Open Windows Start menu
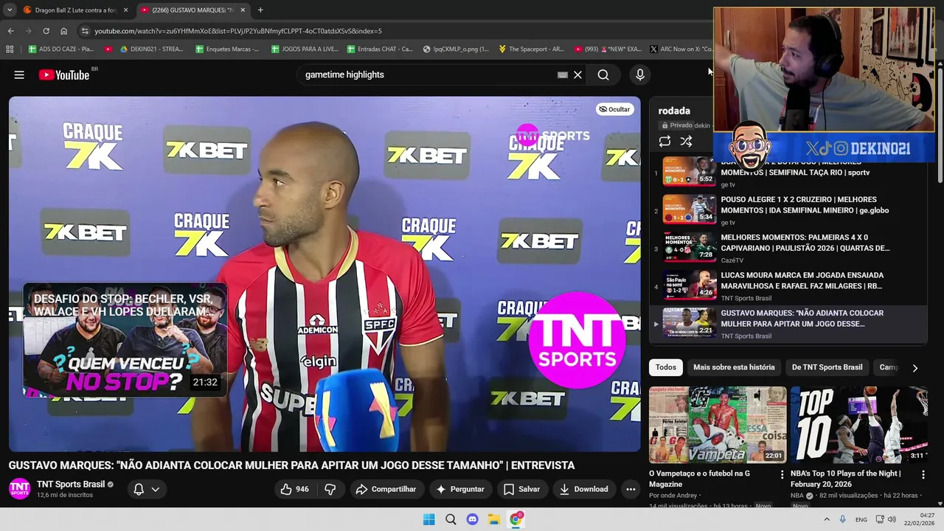This screenshot has height=531, width=944. point(428,519)
